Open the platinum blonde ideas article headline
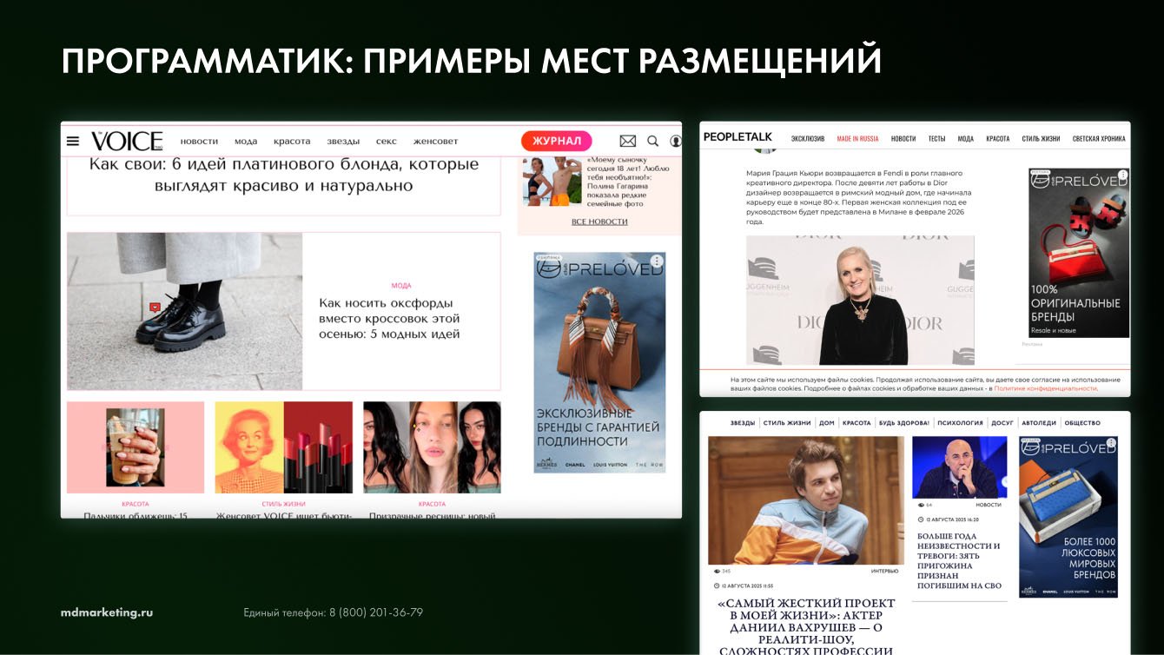 (284, 175)
